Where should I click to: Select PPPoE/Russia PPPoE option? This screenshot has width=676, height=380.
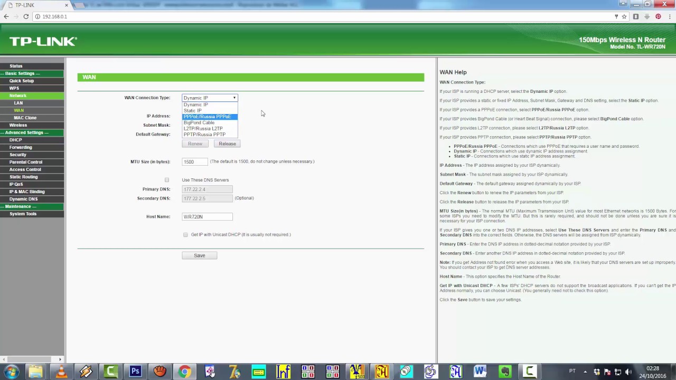pos(210,117)
